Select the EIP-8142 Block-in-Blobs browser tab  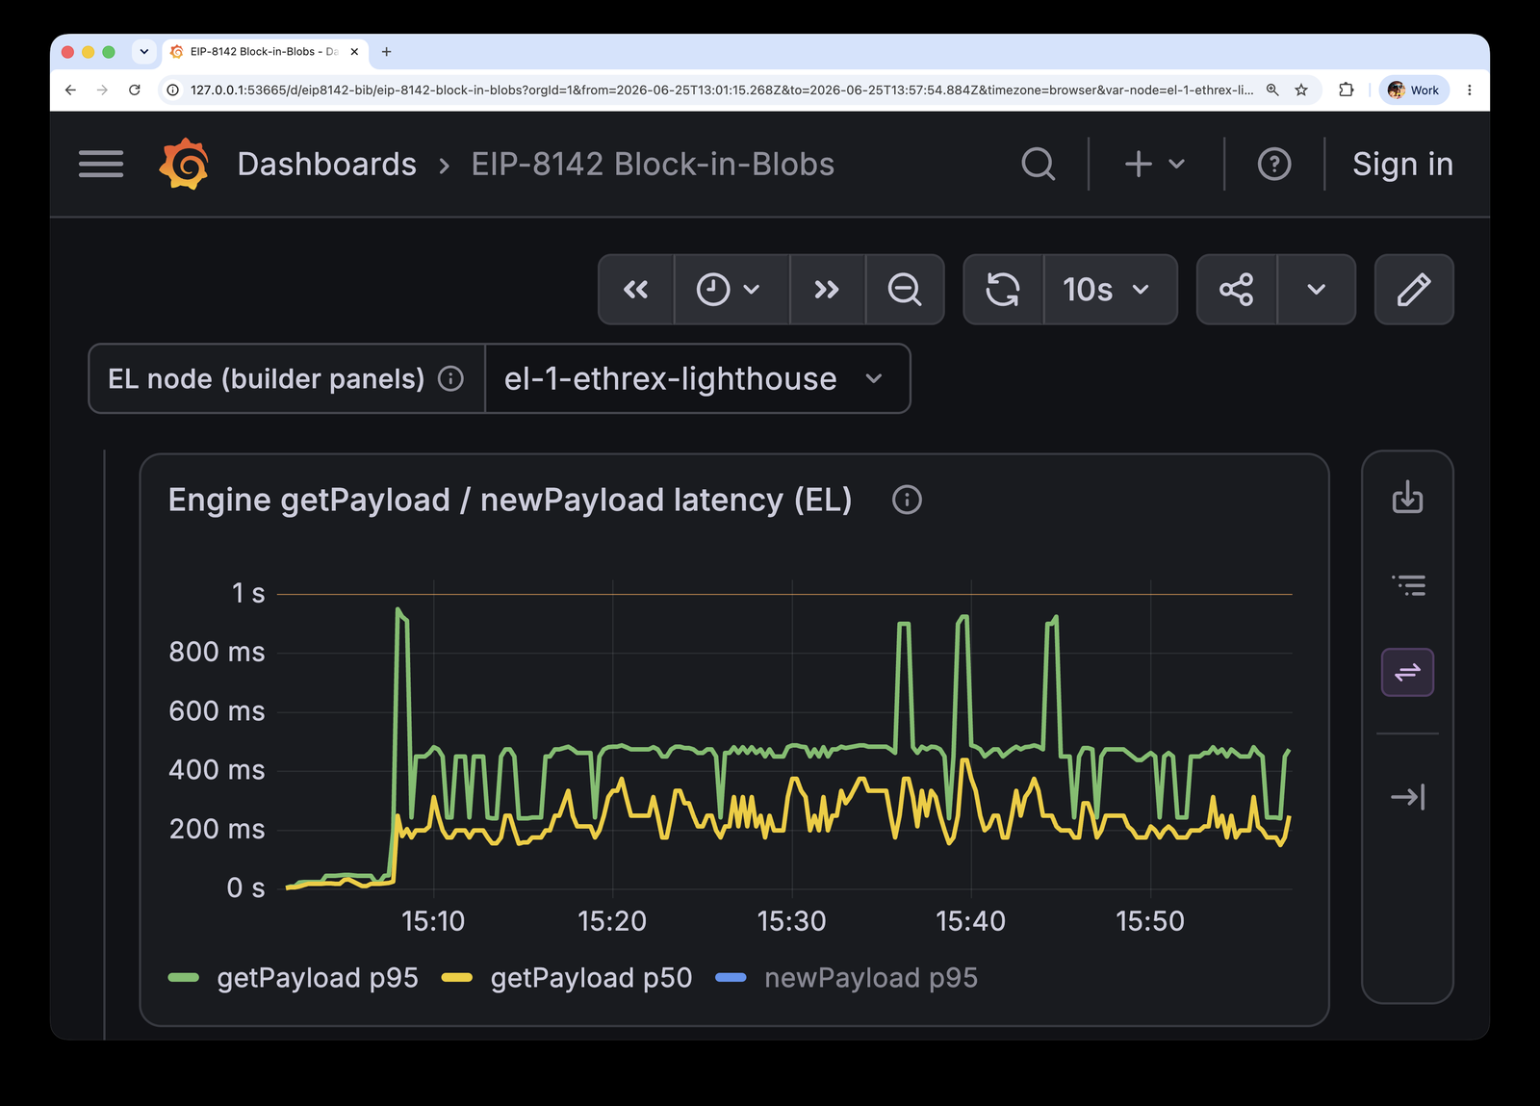[x=264, y=52]
